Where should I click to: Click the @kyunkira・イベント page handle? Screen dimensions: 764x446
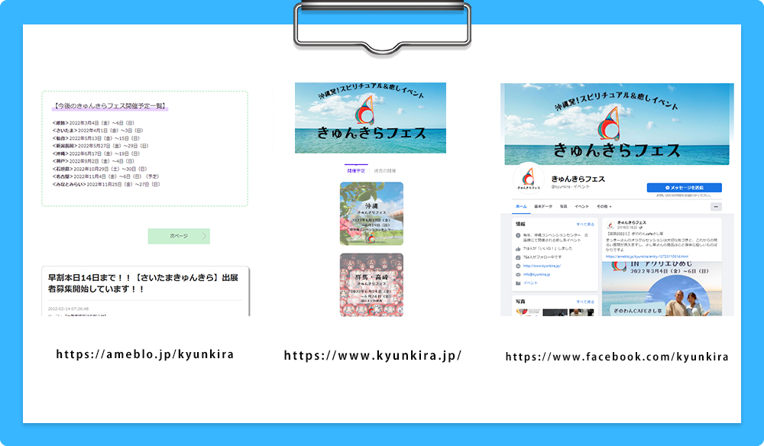[570, 187]
